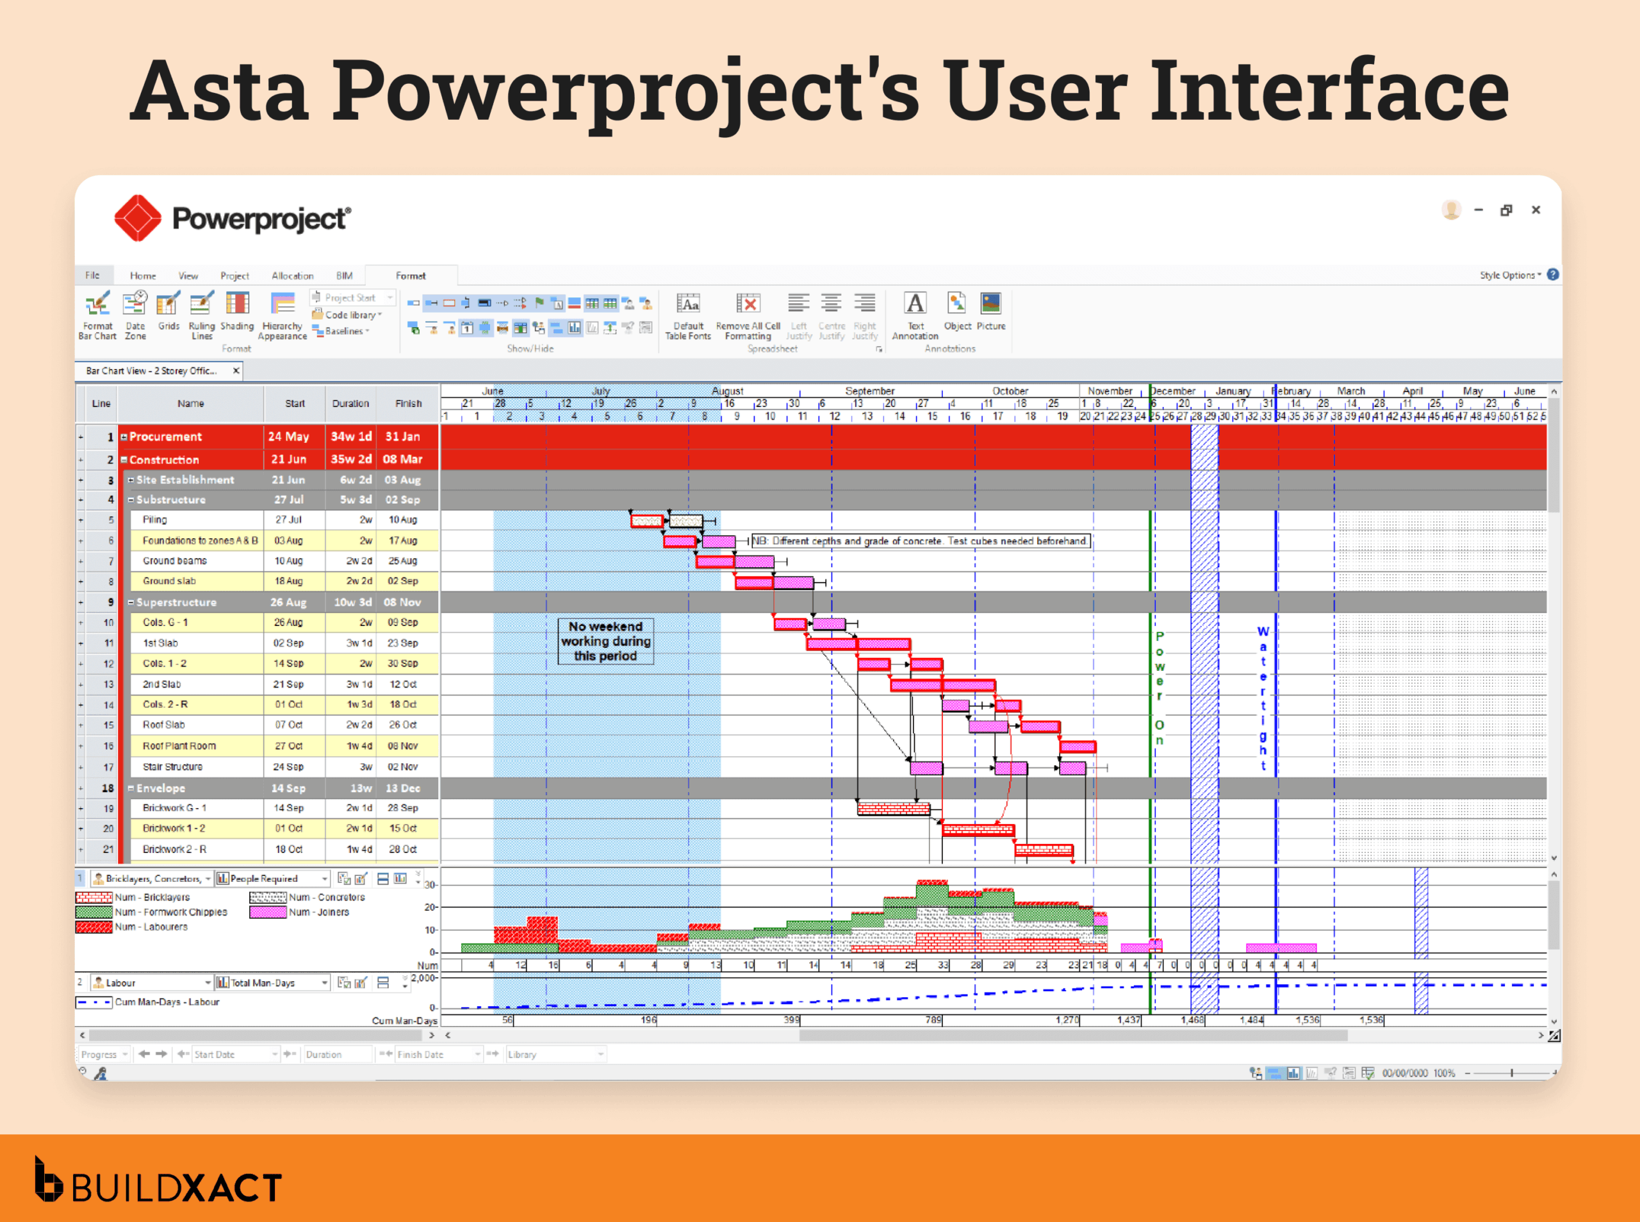Close the Bar Chart View tab

pyautogui.click(x=235, y=370)
